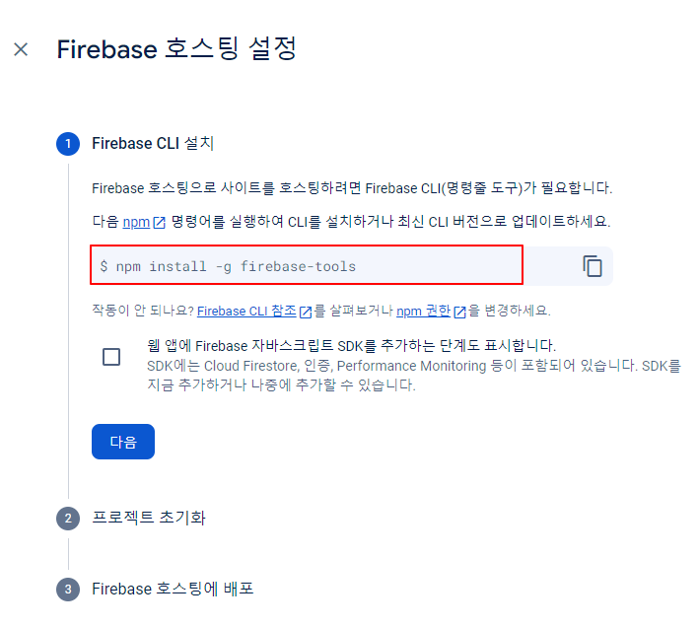
Task: Open the external link icon next to npm
Action: click(x=159, y=222)
